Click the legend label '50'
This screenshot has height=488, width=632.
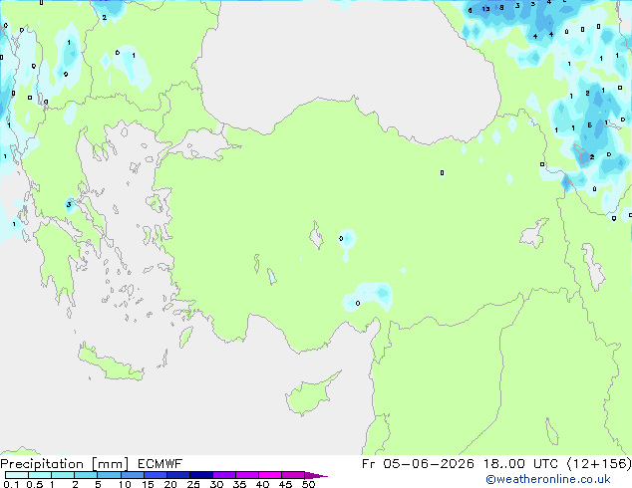308,484
